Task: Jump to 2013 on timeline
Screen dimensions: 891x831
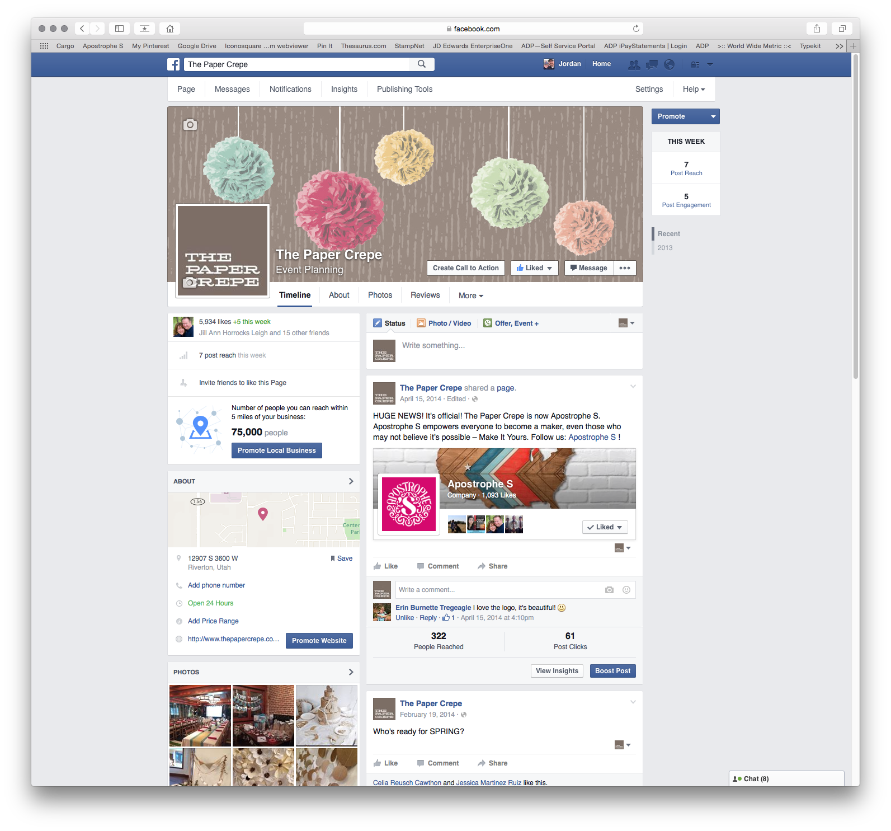Action: (665, 248)
